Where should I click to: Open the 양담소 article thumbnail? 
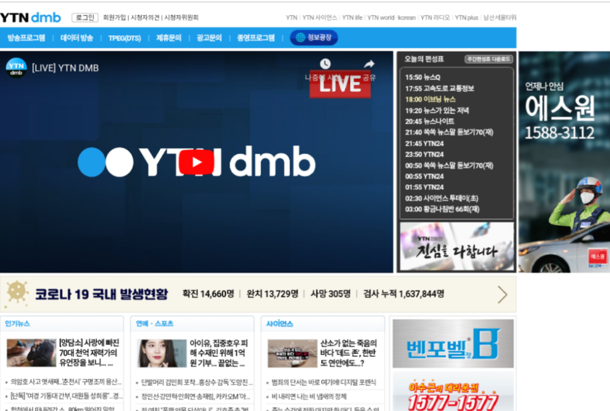(x=32, y=353)
